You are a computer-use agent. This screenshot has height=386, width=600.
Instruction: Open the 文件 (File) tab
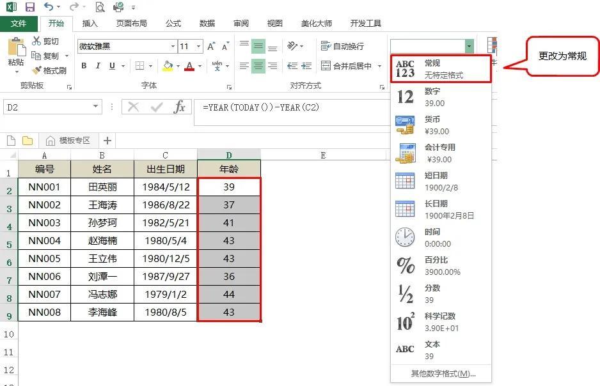point(19,23)
